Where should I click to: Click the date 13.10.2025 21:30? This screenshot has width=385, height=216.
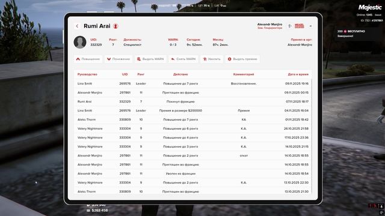pyautogui.click(x=297, y=191)
